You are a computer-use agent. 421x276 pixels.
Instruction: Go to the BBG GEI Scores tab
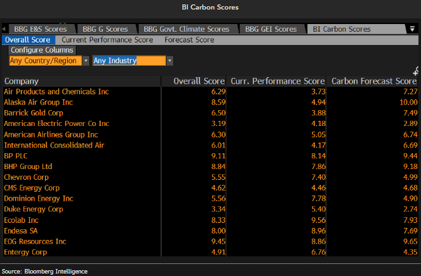270,29
